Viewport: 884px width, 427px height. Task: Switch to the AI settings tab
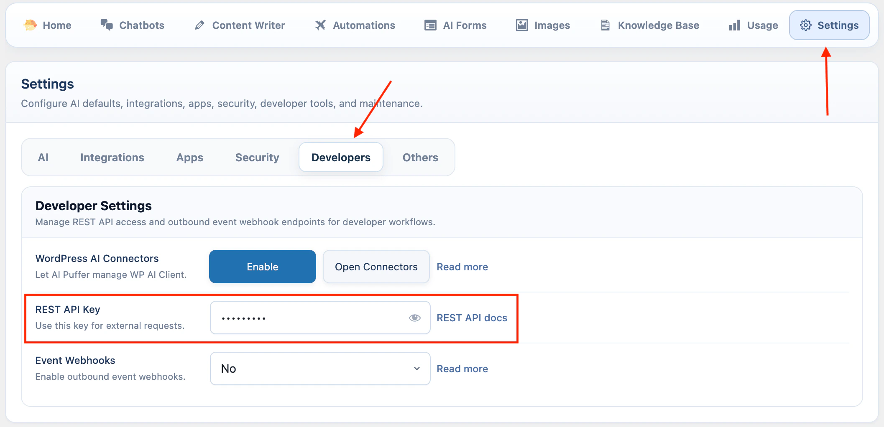point(43,158)
